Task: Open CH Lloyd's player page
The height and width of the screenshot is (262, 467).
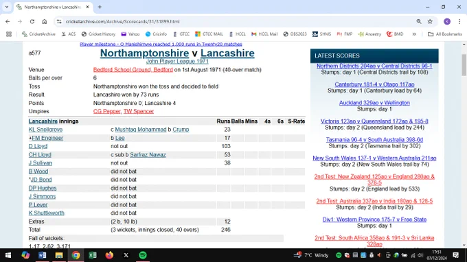Action: coord(40,154)
